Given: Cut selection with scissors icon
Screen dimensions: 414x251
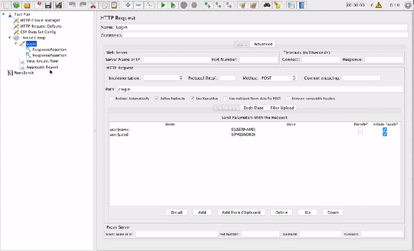Looking at the screenshot, I should point(93,5).
